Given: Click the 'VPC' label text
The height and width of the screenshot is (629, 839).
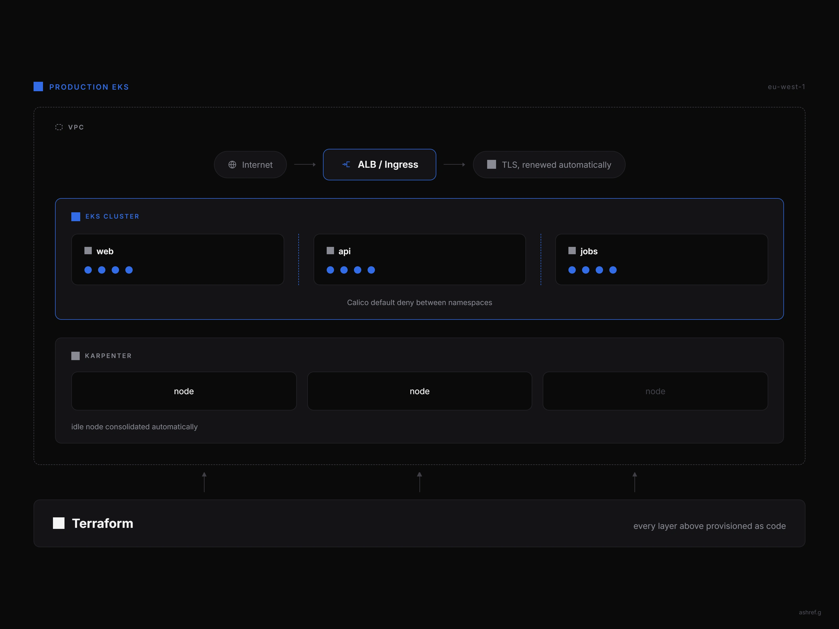Looking at the screenshot, I should 76,127.
